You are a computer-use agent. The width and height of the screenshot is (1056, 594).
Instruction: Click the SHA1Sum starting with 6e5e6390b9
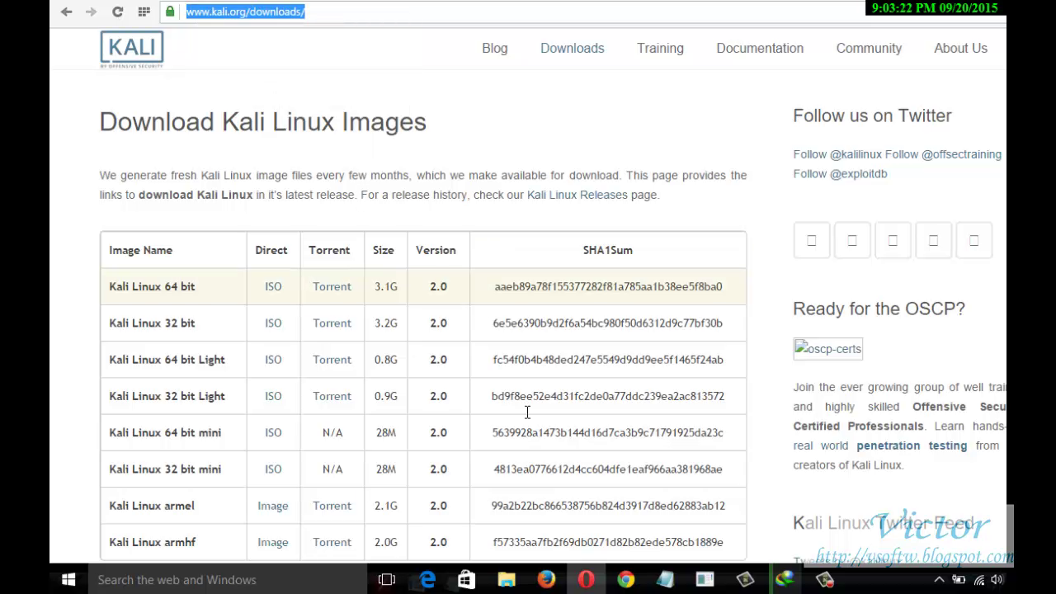(608, 323)
